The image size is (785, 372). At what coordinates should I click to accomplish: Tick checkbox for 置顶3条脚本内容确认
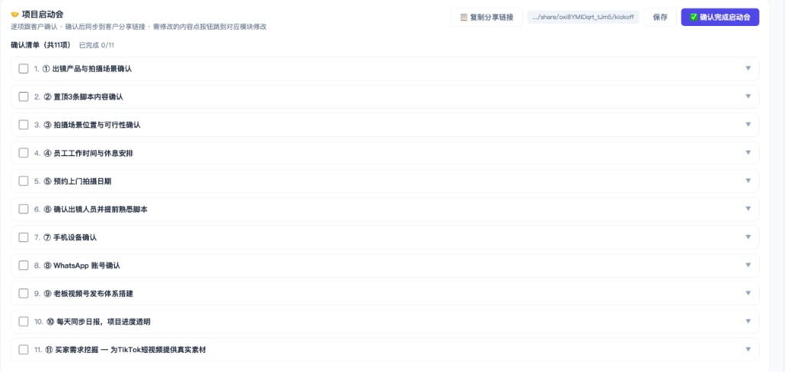24,96
